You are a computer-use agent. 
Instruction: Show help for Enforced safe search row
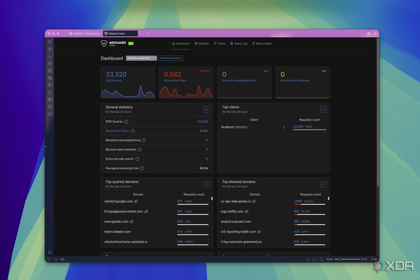click(137, 159)
